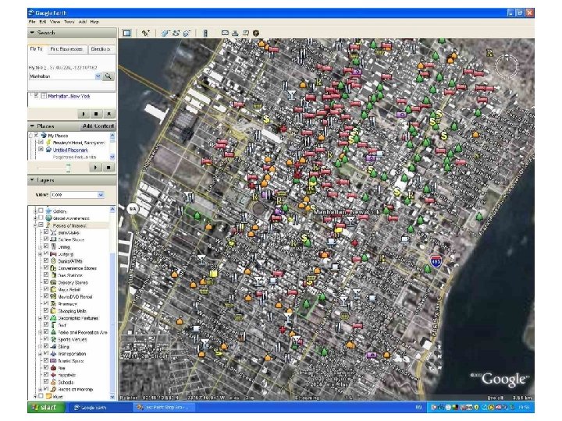Screen dimensions: 562x421
Task: Click the Print toolbar icon
Action: pyautogui.click(x=235, y=33)
